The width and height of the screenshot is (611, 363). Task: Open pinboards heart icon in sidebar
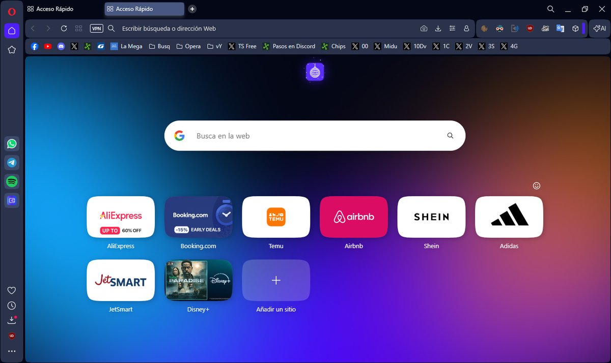(x=12, y=290)
